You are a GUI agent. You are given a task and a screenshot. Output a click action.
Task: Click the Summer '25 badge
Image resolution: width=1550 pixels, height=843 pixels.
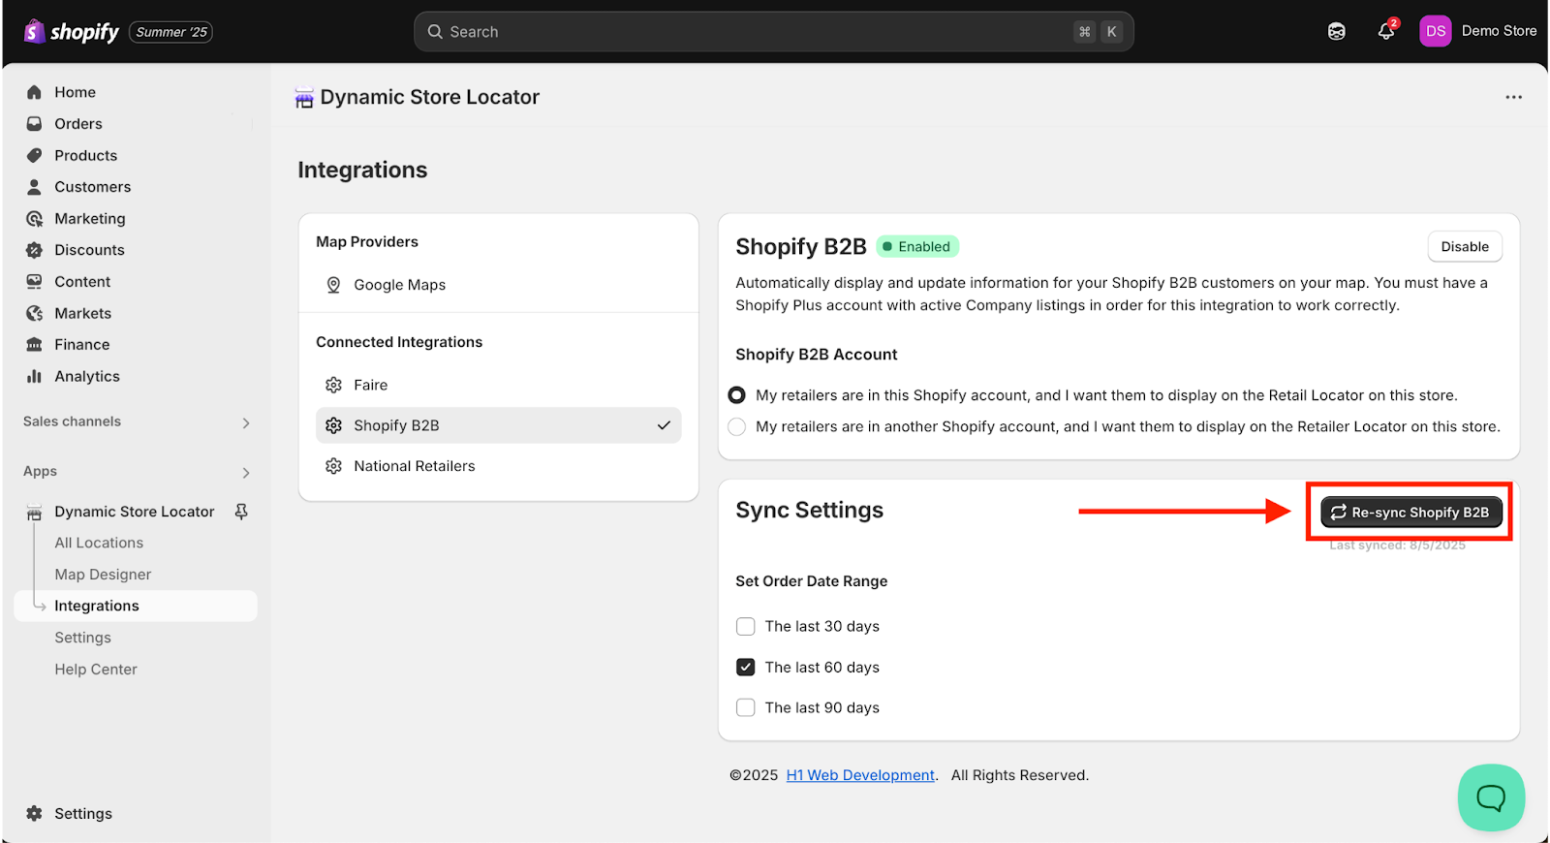click(x=171, y=32)
